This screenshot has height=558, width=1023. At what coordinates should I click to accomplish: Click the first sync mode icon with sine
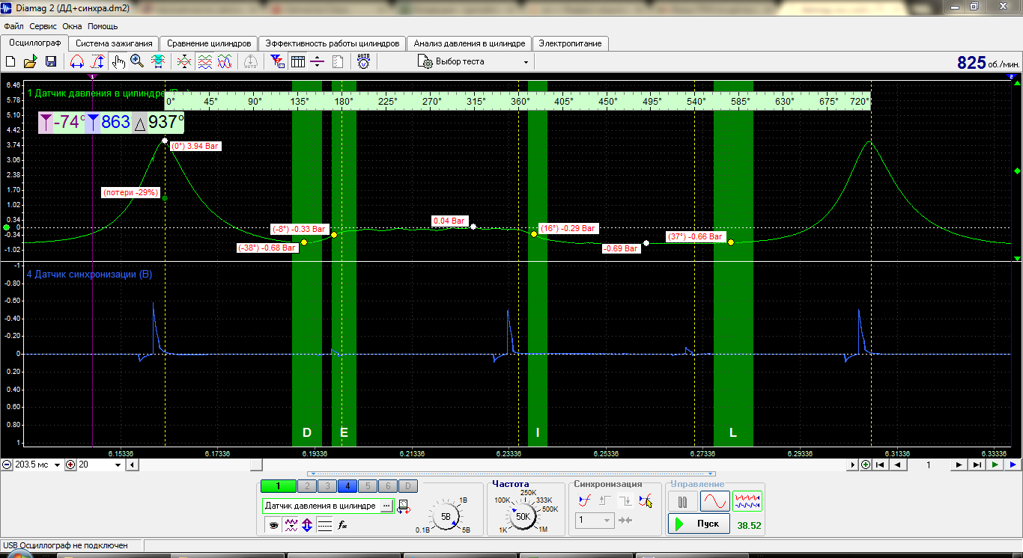(586, 501)
